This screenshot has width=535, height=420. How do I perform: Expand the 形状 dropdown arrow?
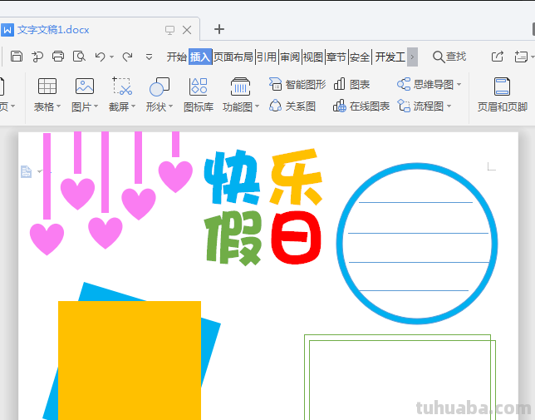pos(170,106)
